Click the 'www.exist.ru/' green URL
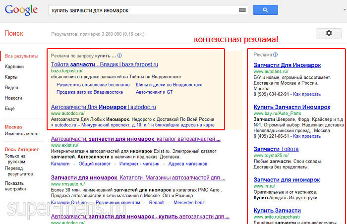This screenshot has width=347, height=224. (64, 145)
